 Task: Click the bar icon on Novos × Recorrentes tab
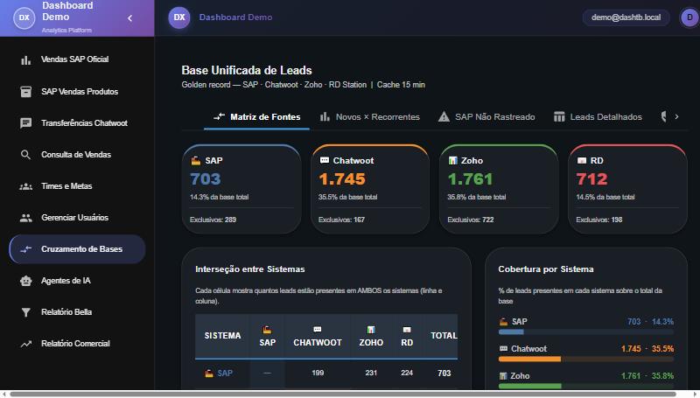325,117
